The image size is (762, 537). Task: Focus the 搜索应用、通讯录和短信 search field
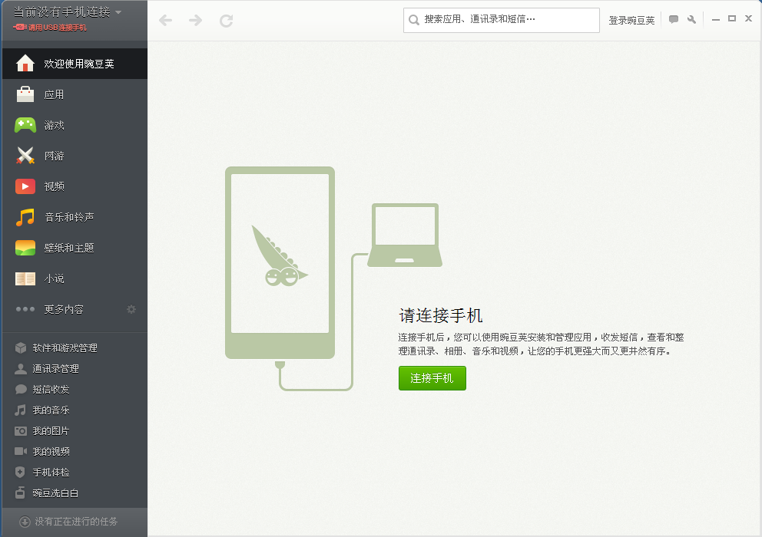(x=501, y=20)
